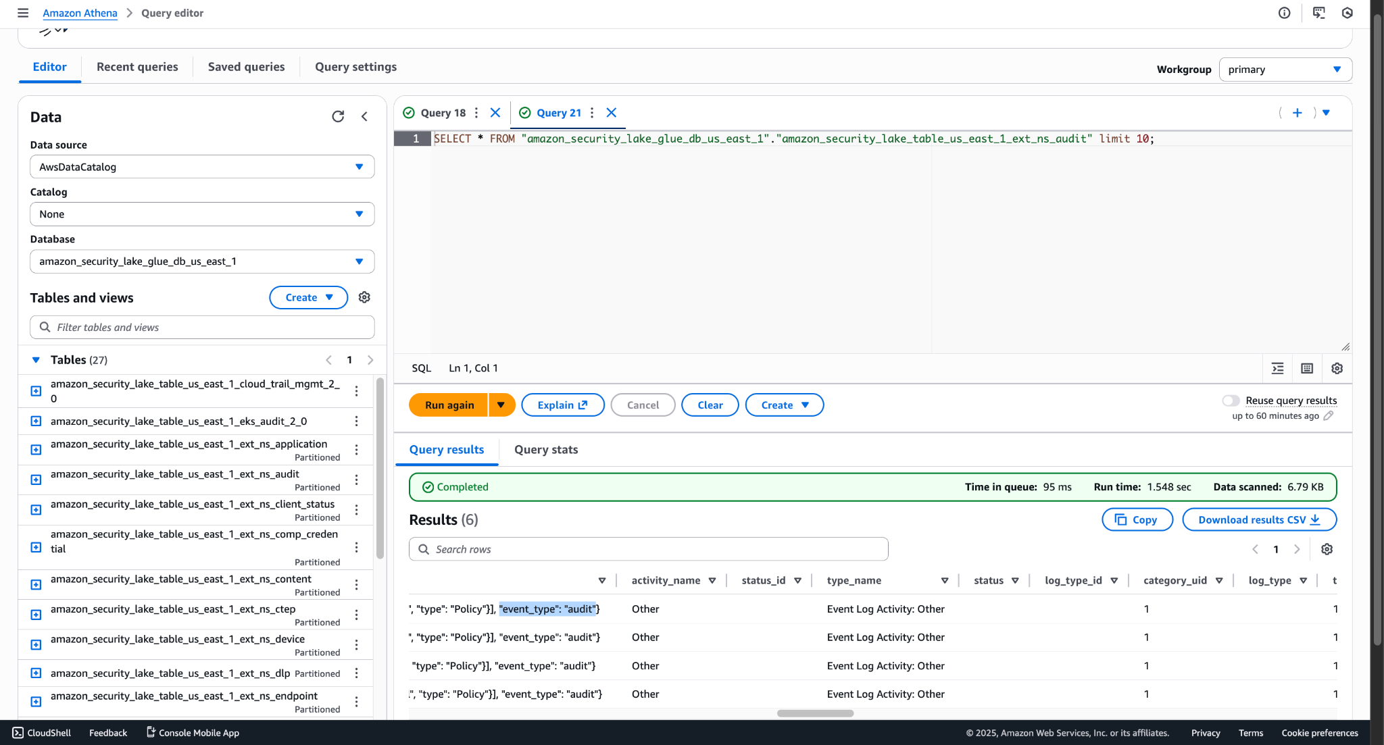Refresh the Data panel

(x=338, y=117)
